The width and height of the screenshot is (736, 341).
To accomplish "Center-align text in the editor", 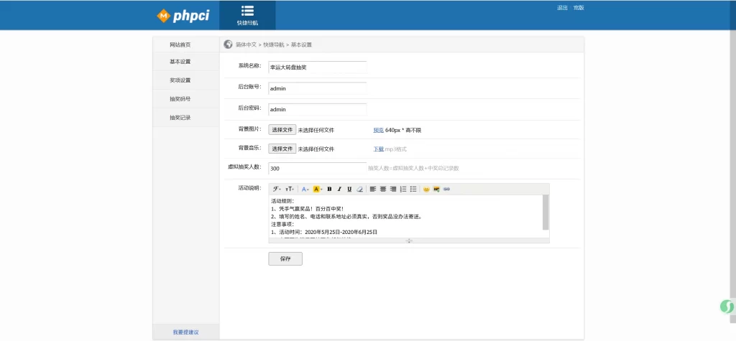I will coord(383,189).
